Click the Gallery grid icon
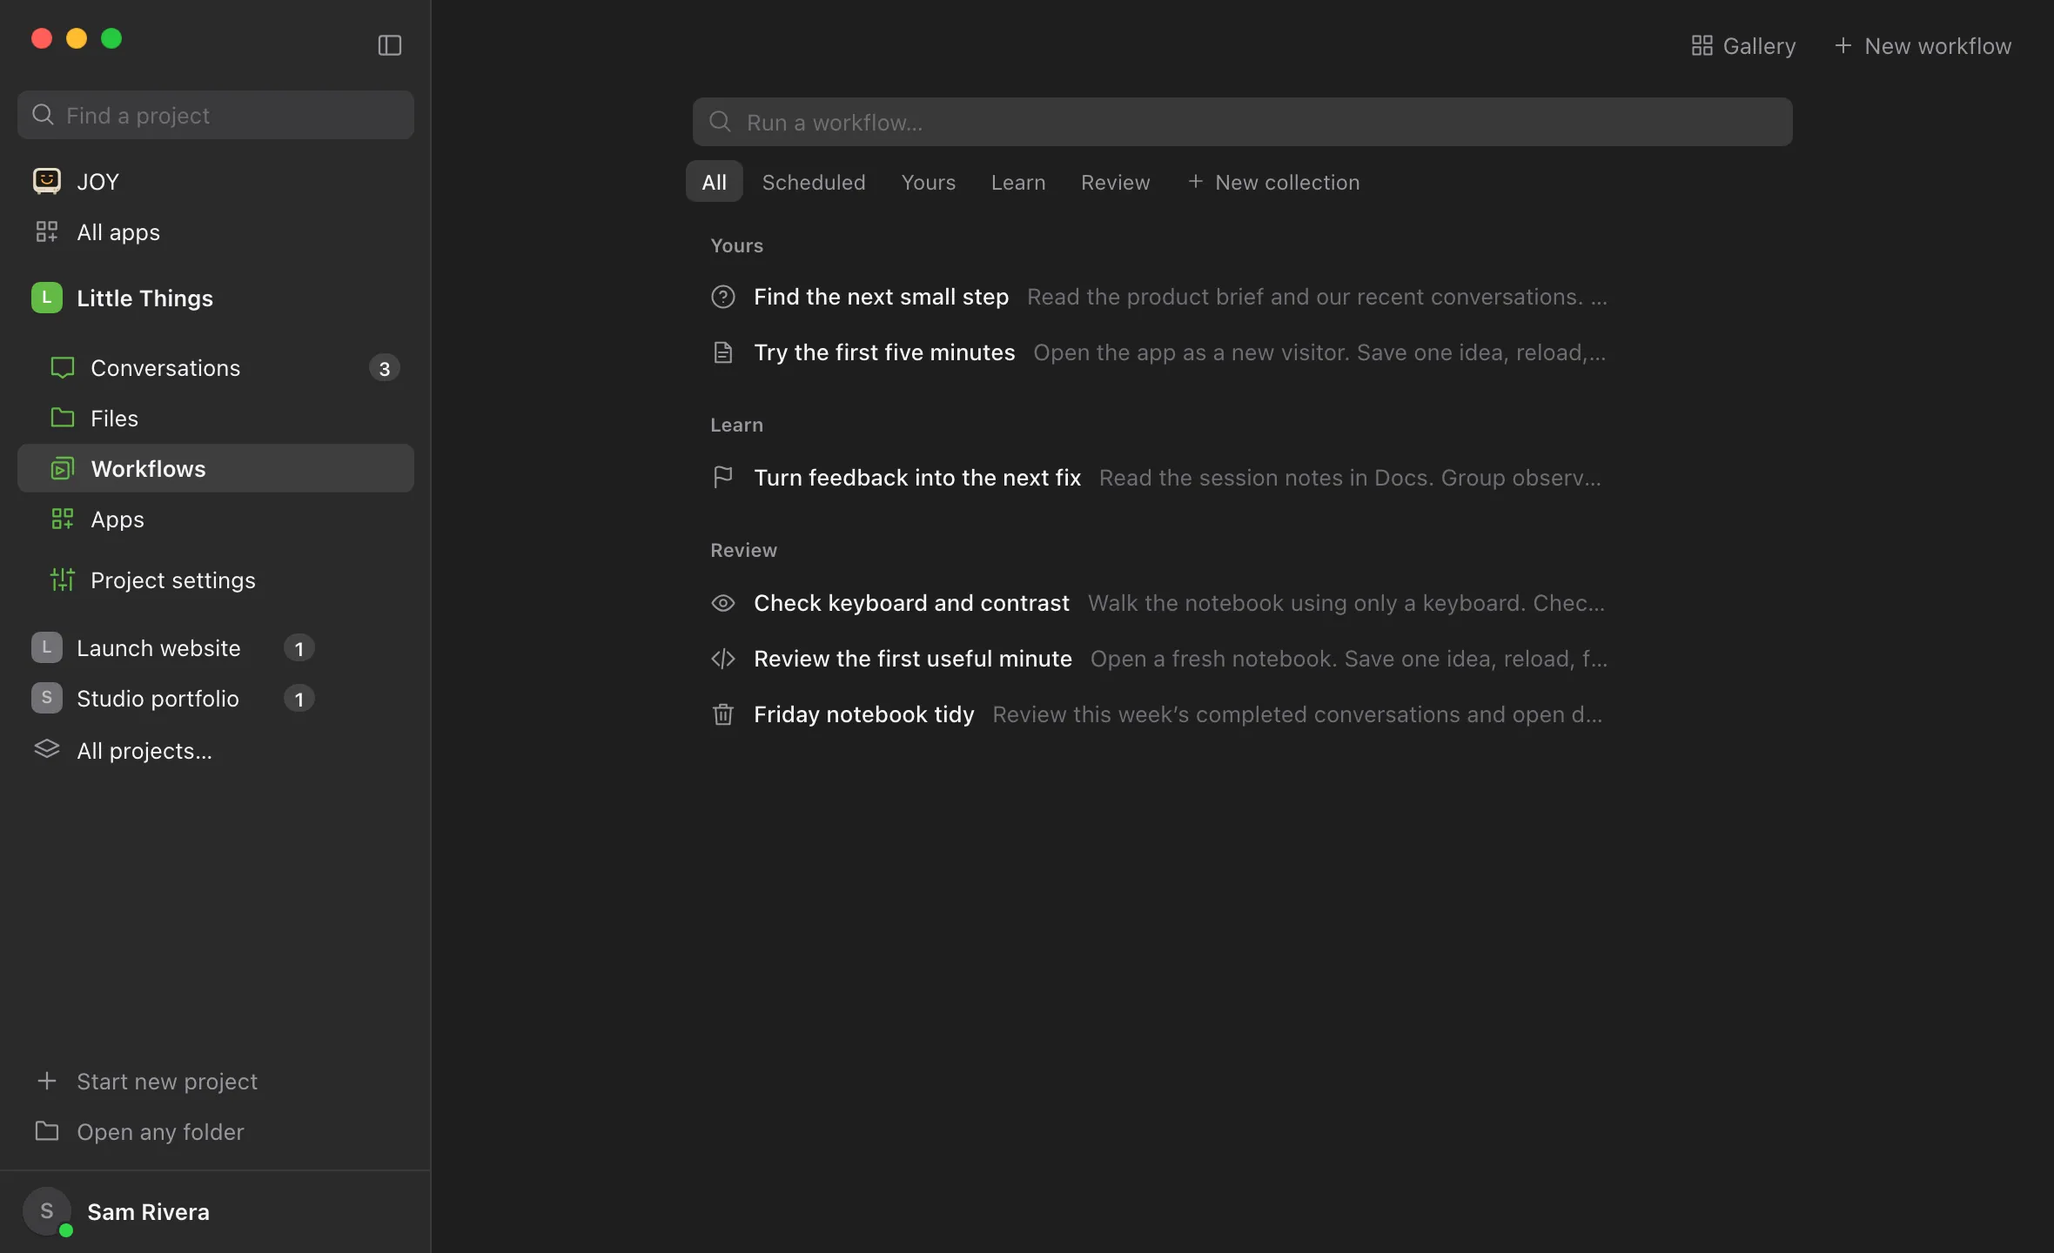The height and width of the screenshot is (1253, 2054). (x=1702, y=45)
